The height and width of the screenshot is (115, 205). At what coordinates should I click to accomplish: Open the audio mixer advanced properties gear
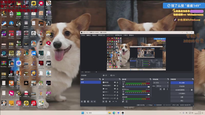click(123, 101)
